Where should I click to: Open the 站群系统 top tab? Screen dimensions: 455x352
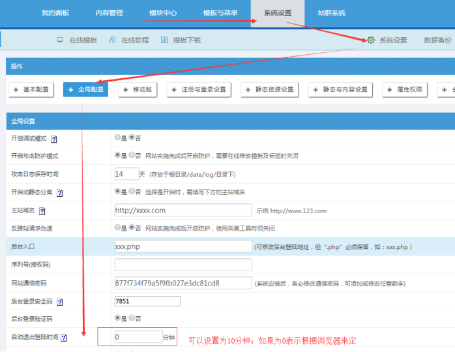pyautogui.click(x=331, y=13)
